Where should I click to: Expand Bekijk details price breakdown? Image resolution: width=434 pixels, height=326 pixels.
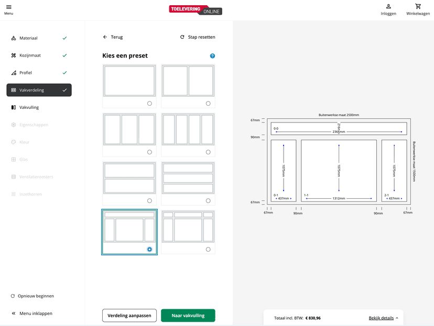coord(384,318)
